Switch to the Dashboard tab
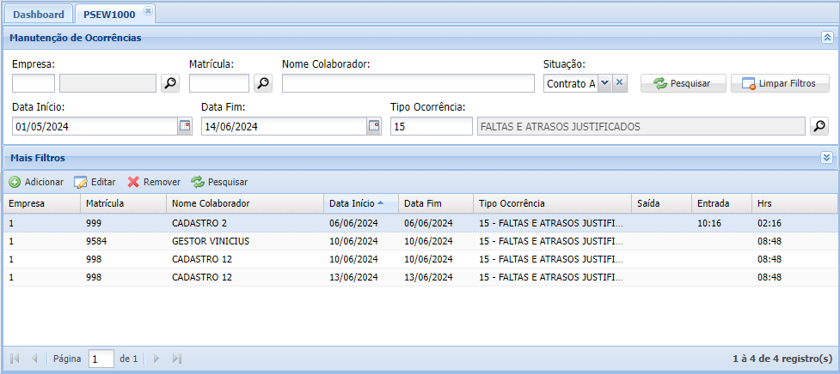 (39, 15)
